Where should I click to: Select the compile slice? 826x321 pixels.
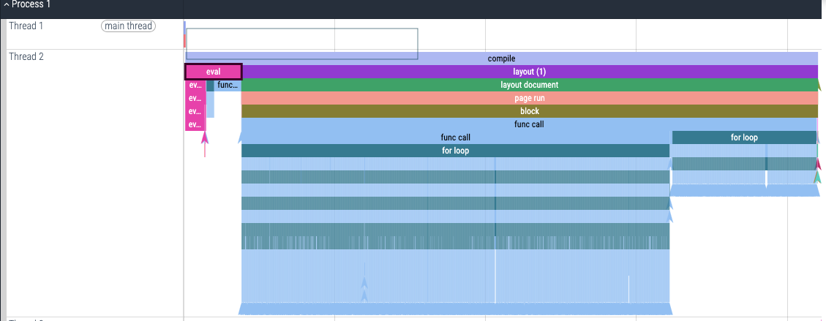(501, 58)
